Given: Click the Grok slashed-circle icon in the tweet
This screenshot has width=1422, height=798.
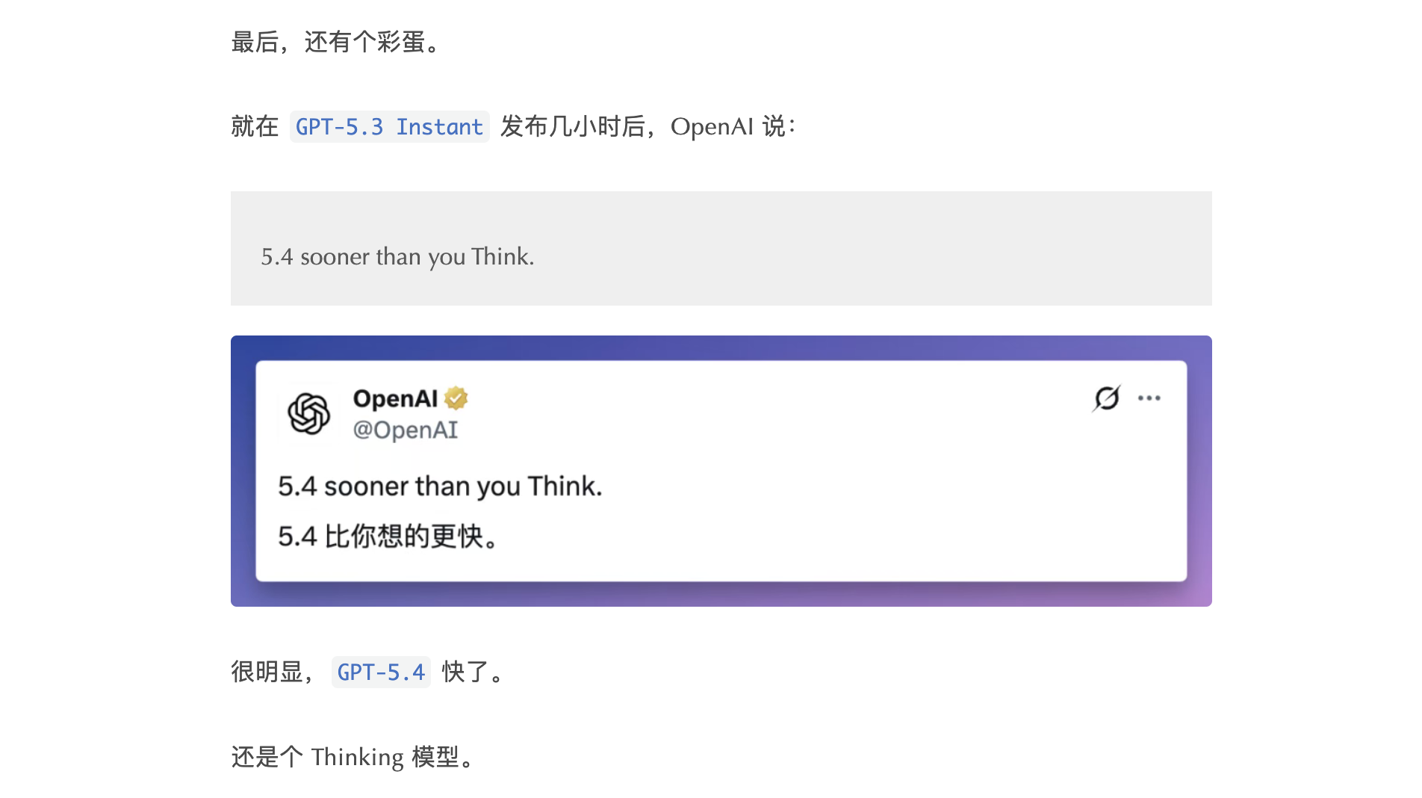Looking at the screenshot, I should click(x=1106, y=398).
